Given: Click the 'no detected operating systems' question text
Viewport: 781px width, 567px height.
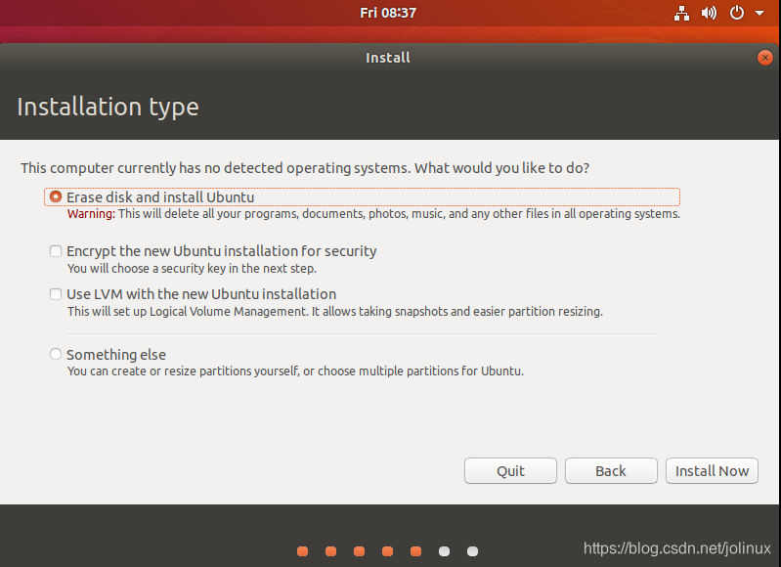Looking at the screenshot, I should 305,168.
